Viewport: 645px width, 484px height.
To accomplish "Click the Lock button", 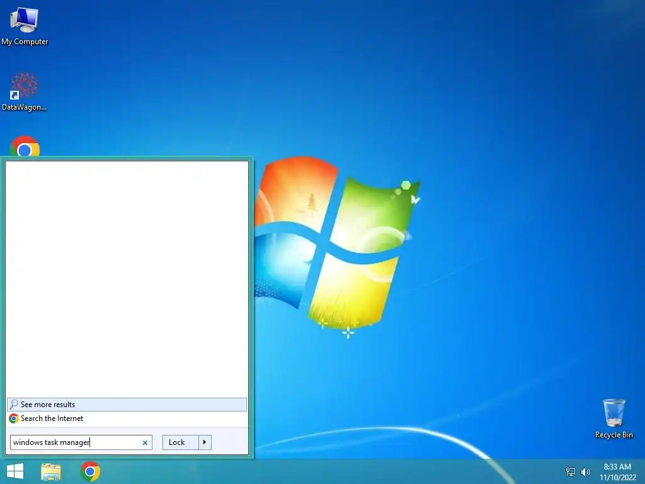I will point(180,442).
